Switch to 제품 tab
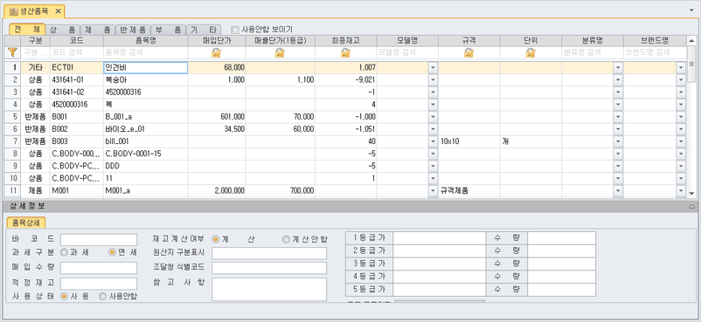This screenshot has width=701, height=322. (98, 30)
